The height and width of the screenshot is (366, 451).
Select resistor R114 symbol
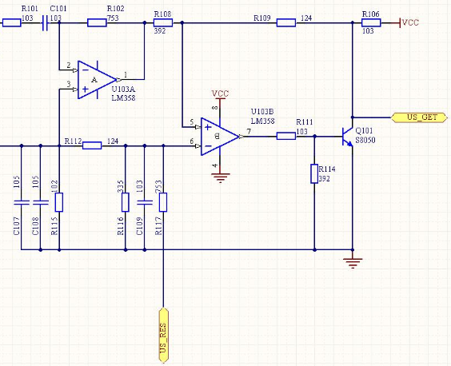(x=314, y=173)
